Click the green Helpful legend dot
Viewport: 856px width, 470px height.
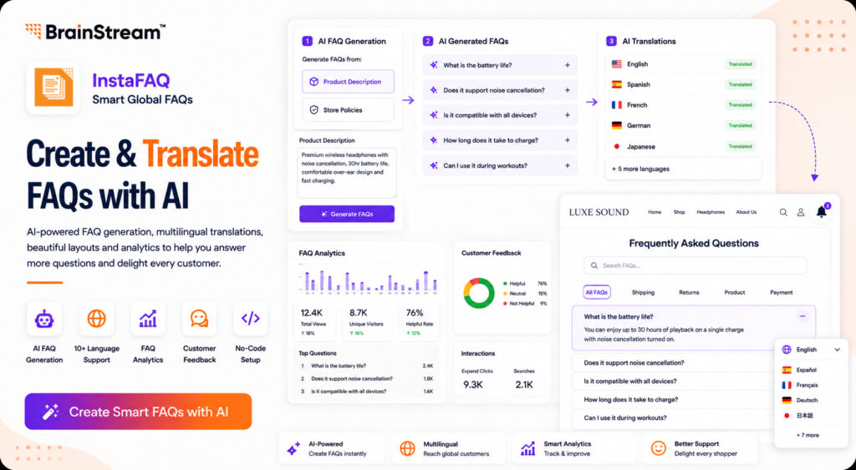505,284
